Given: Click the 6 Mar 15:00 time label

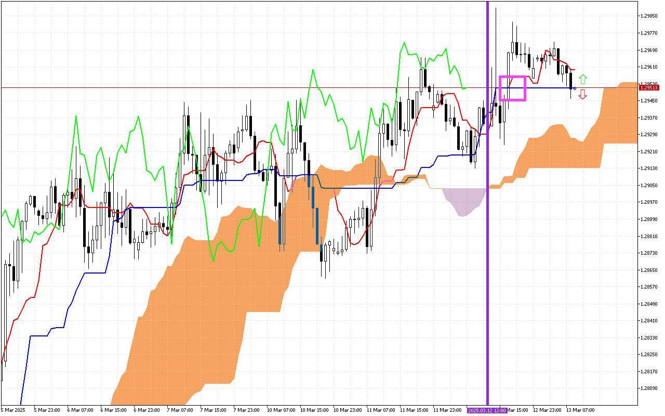Looking at the screenshot, I should click(114, 410).
